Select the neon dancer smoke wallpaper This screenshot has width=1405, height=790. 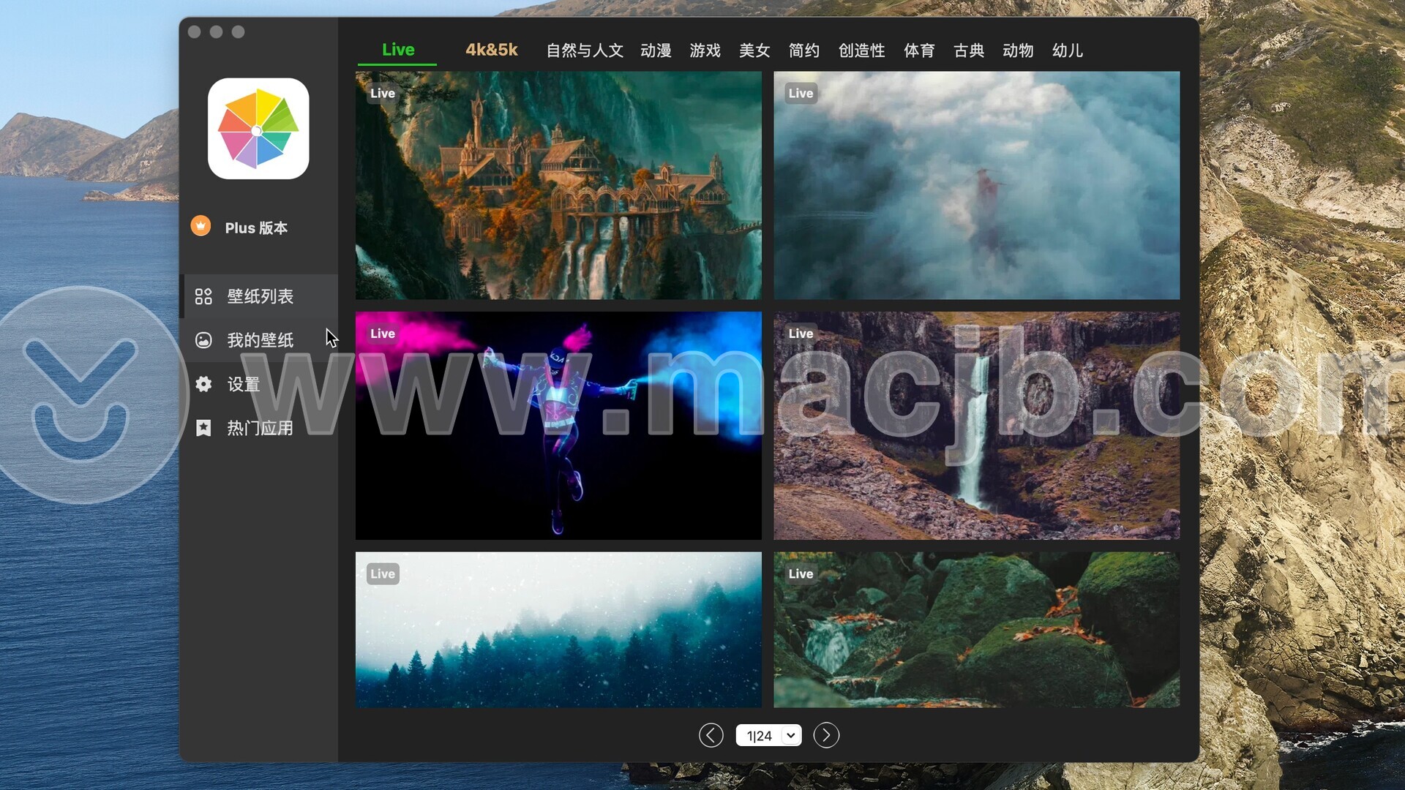click(558, 426)
